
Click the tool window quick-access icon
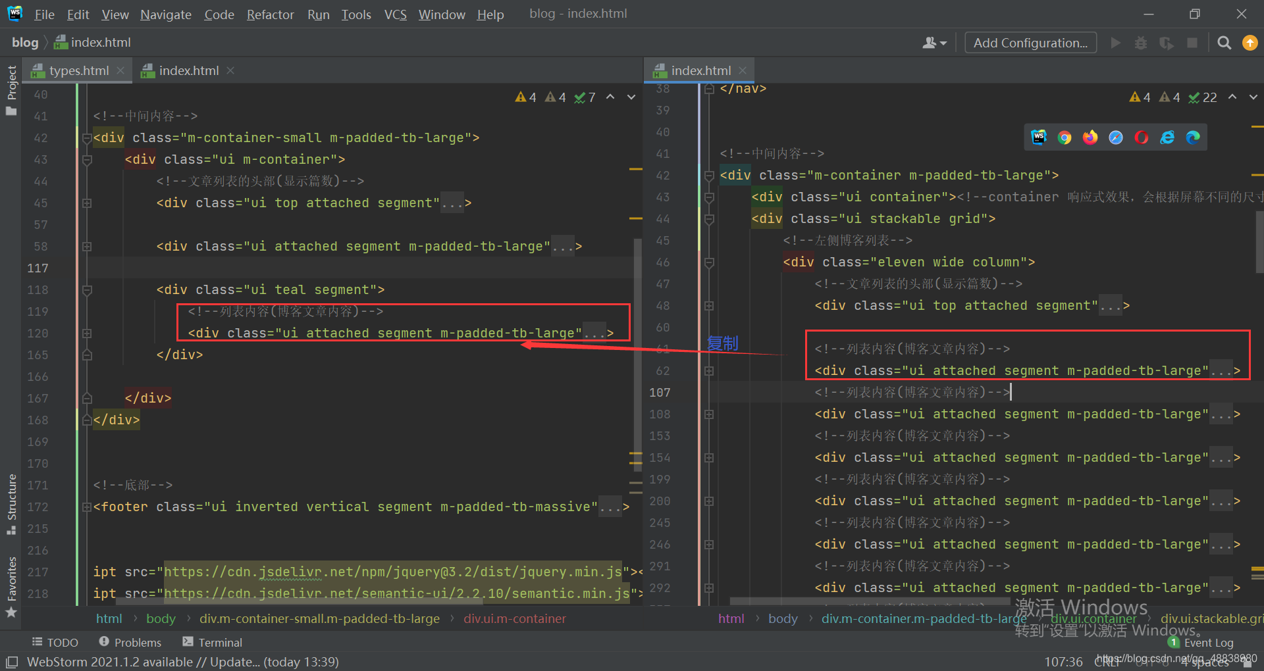click(x=12, y=662)
